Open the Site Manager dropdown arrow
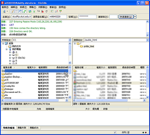The image size is (150, 135). tap(7, 11)
